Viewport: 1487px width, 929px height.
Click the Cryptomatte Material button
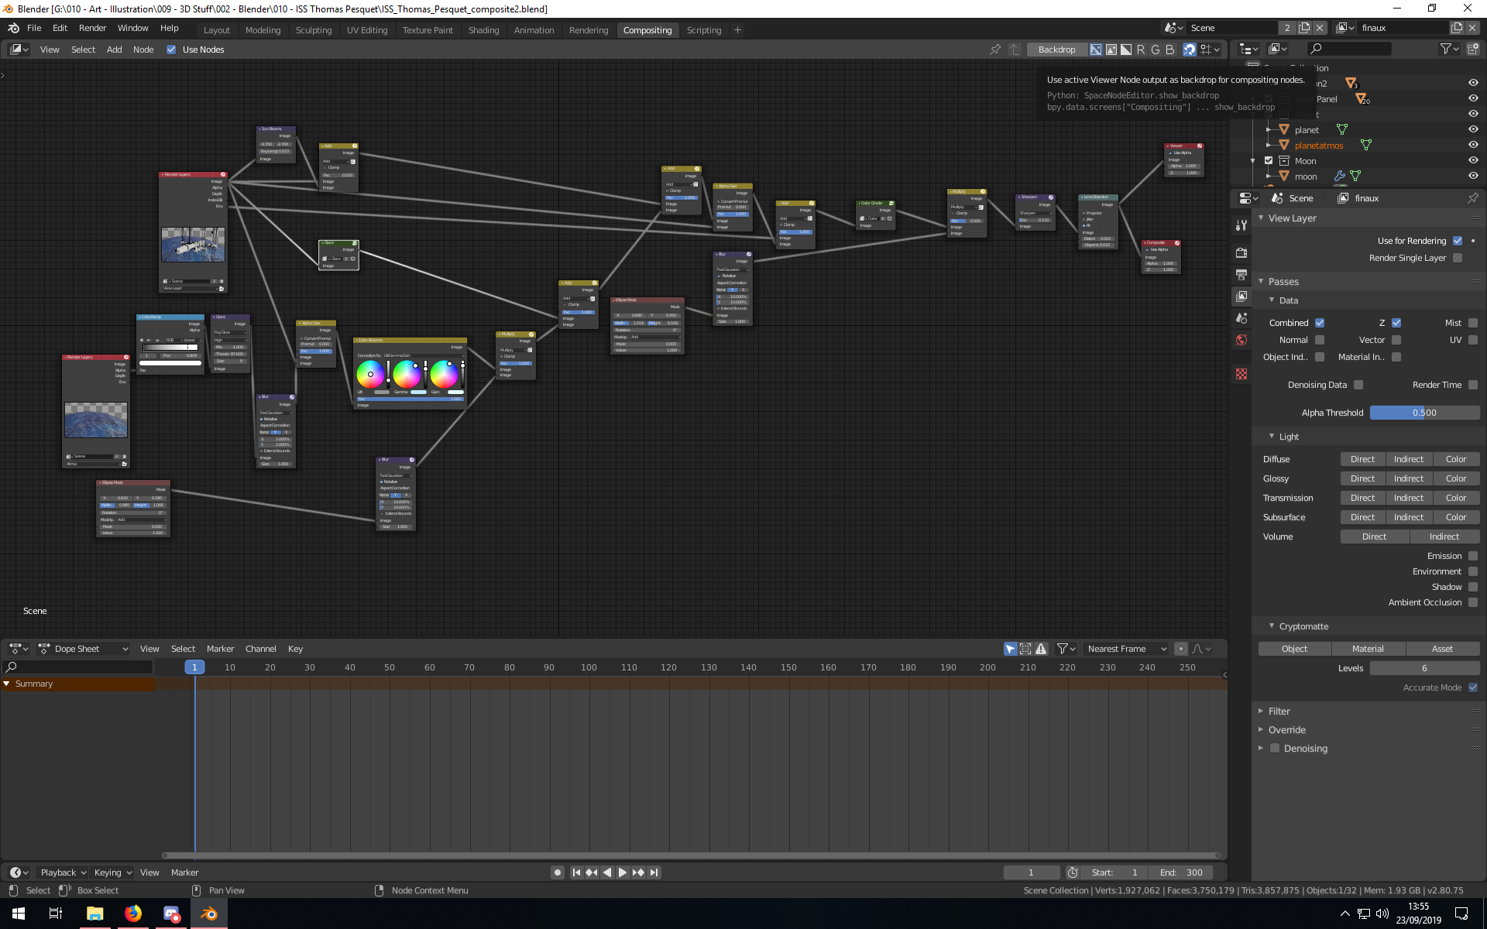point(1368,649)
